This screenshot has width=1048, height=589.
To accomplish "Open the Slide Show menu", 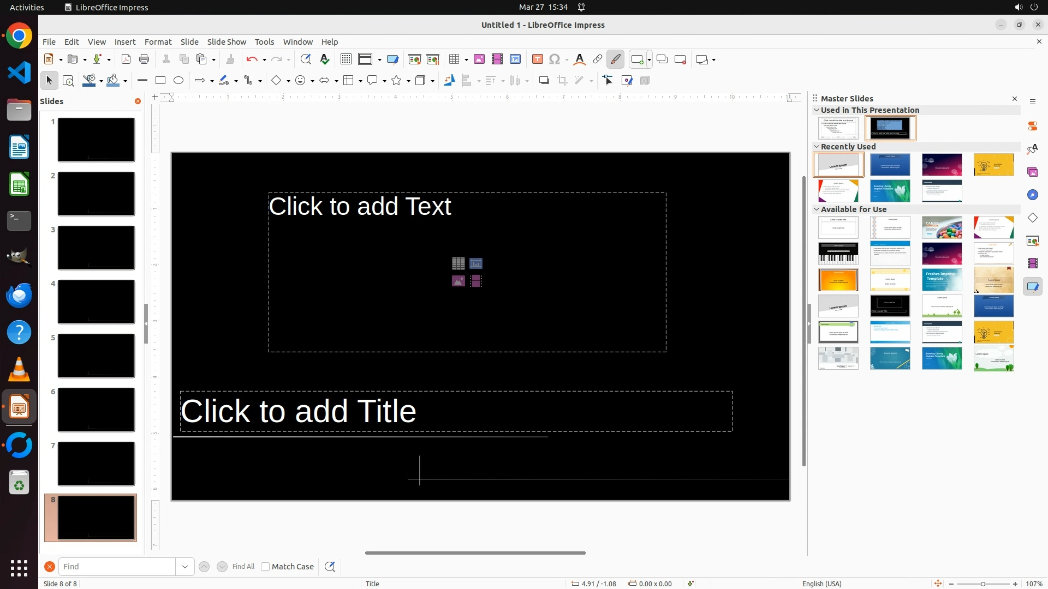I will pyautogui.click(x=227, y=42).
